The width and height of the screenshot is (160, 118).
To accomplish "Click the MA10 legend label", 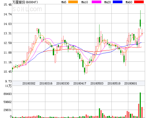I will 85,2.
